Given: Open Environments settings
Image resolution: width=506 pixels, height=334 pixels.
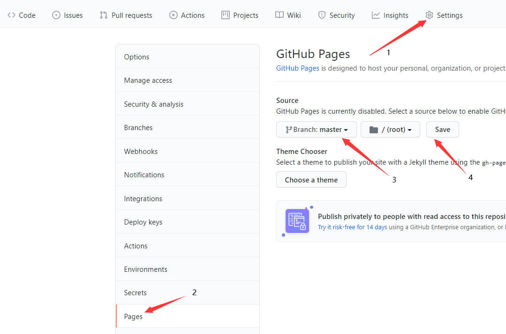Looking at the screenshot, I should pyautogui.click(x=188, y=269).
